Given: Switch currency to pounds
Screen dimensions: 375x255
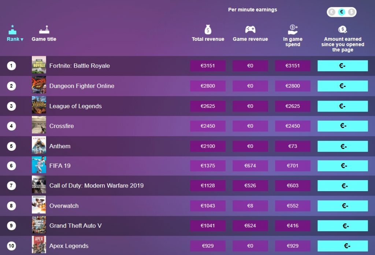Looking at the screenshot, I should (332, 12).
